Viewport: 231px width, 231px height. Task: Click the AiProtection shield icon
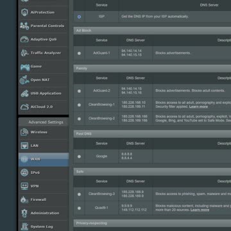coord(24,12)
